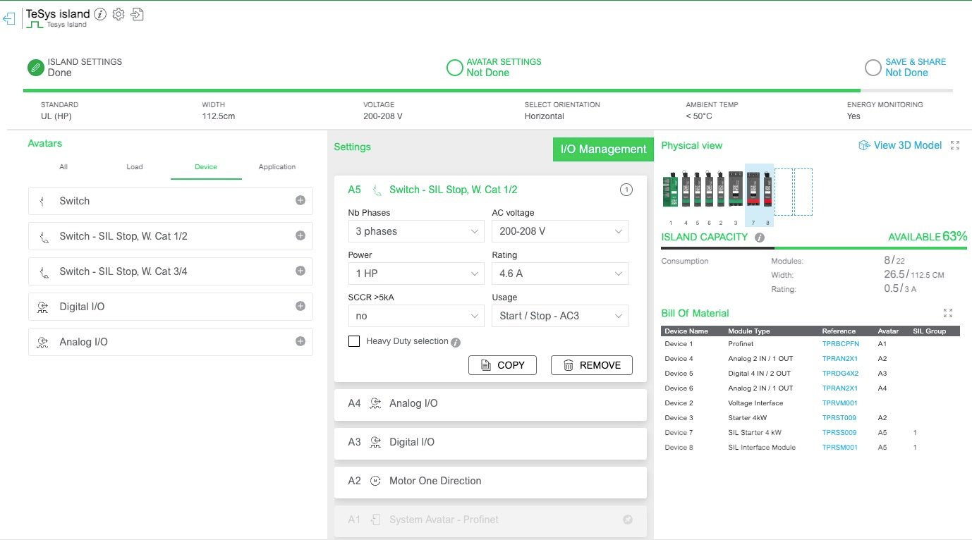Click the export icon next to the gear

138,13
